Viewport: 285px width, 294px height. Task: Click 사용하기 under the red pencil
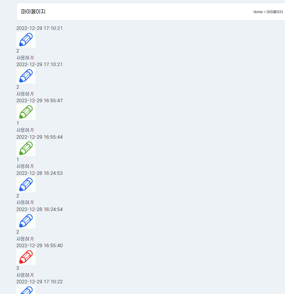25,275
